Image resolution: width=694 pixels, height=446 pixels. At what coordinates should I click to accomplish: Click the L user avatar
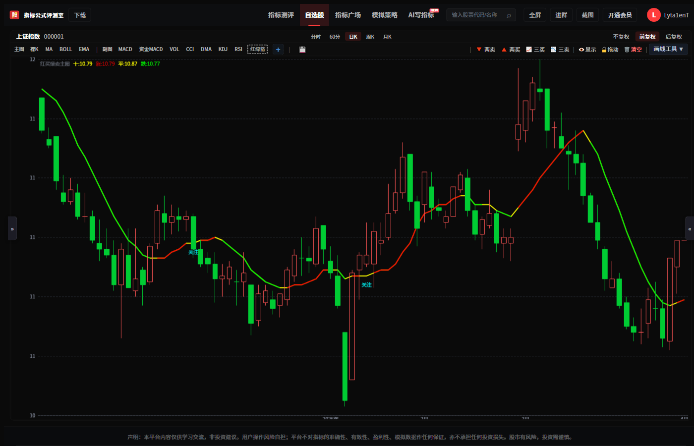(653, 15)
